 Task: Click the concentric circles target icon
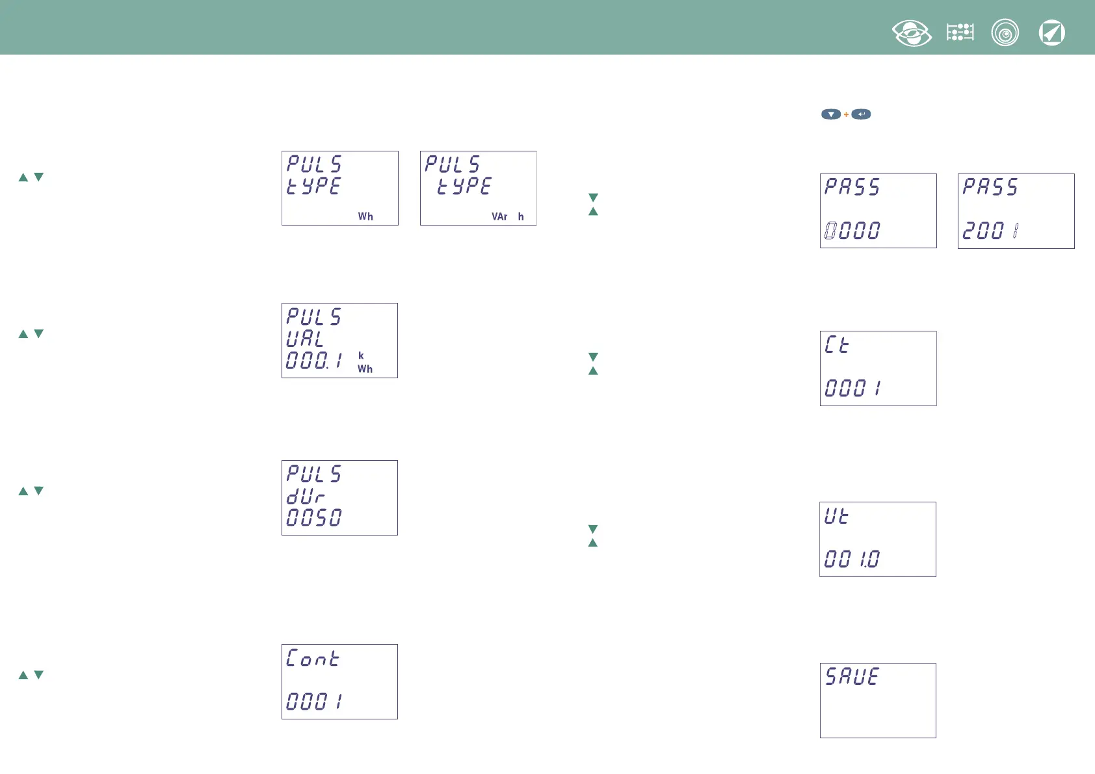[1005, 32]
